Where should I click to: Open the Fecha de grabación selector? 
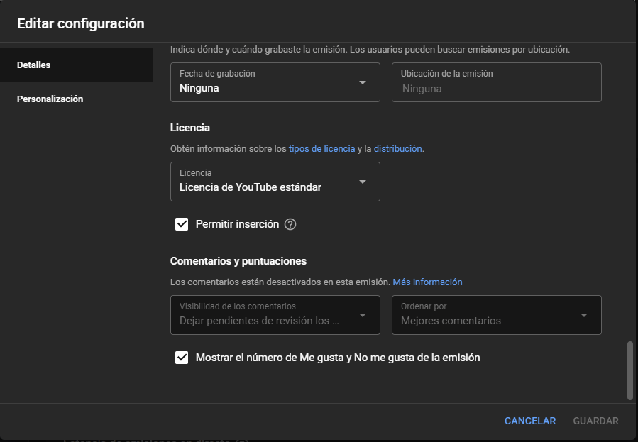(x=275, y=82)
